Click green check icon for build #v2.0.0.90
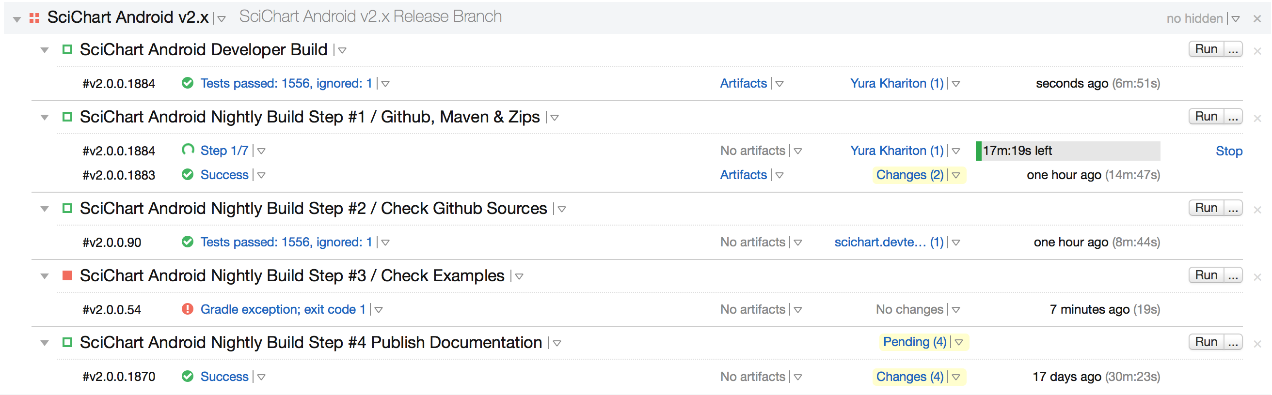1272x395 pixels. tap(188, 242)
